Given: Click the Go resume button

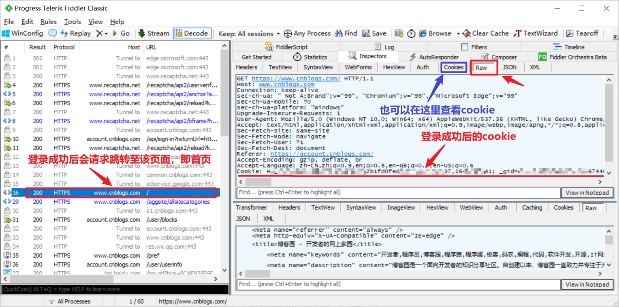Looking at the screenshot, I should click(x=121, y=33).
